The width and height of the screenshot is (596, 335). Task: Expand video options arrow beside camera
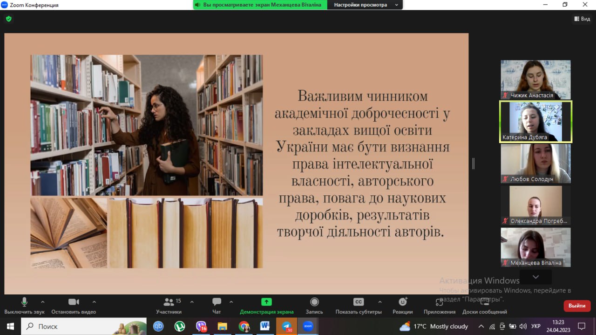click(x=94, y=301)
